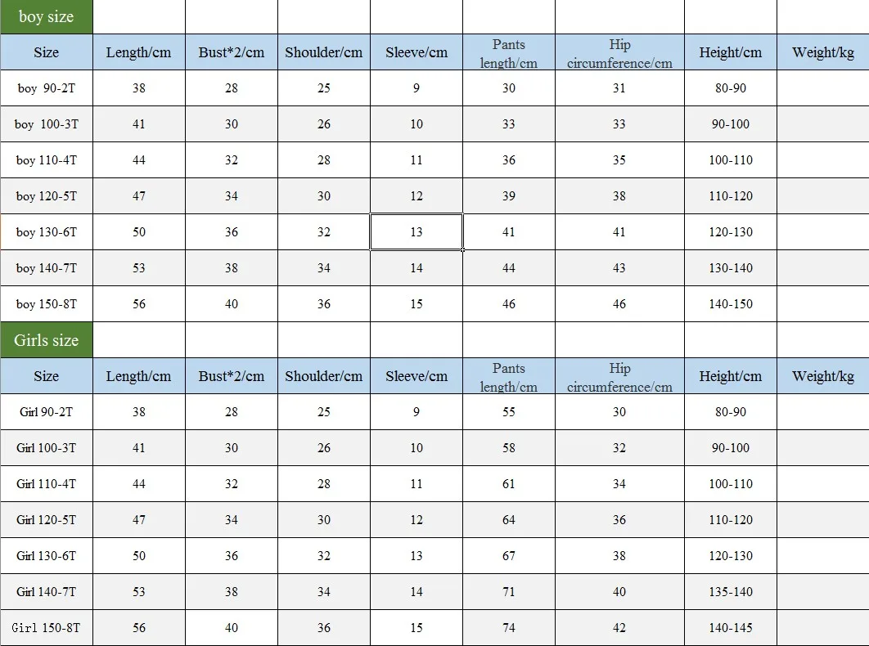This screenshot has height=646, width=869.
Task: Select pants length "61" in the Girl 110-4T row
Action: (509, 483)
